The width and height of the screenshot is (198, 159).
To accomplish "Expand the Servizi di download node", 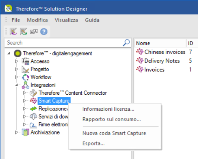I will 25,116.
